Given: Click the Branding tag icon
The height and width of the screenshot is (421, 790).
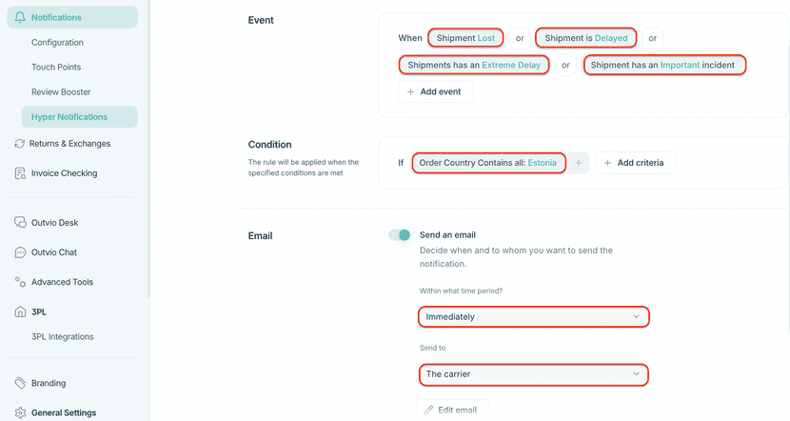Looking at the screenshot, I should pos(20,383).
